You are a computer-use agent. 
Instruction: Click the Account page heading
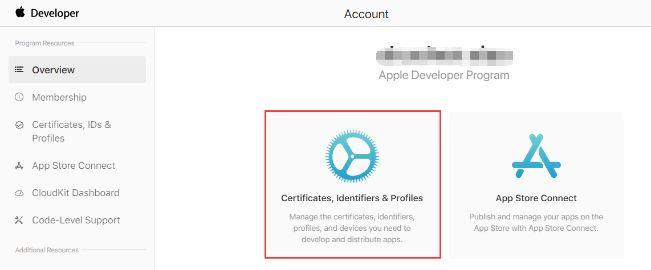pos(367,14)
